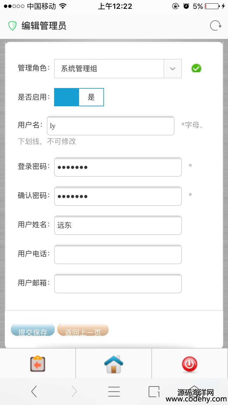Toggle the 是否启用 enable switch
This screenshot has height=405, width=228.
click(79, 97)
